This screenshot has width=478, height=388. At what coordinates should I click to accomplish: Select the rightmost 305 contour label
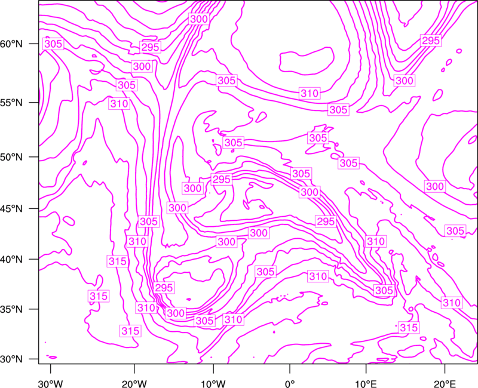tap(455, 231)
